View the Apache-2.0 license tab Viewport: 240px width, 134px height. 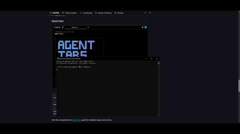coord(103,13)
